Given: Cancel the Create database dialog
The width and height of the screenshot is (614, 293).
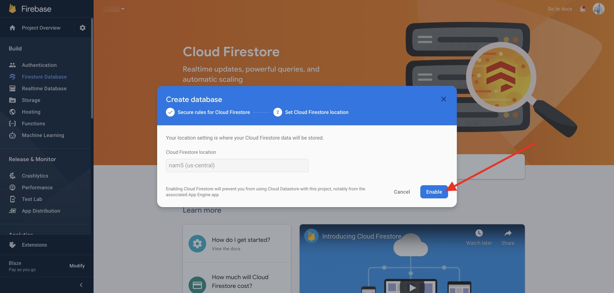Looking at the screenshot, I should [402, 192].
